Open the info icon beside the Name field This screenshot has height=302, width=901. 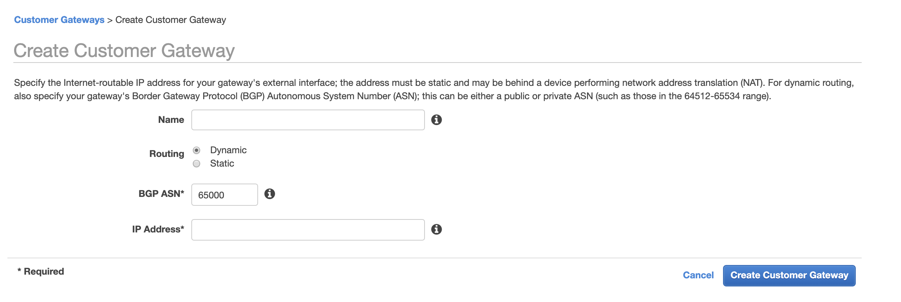click(436, 120)
